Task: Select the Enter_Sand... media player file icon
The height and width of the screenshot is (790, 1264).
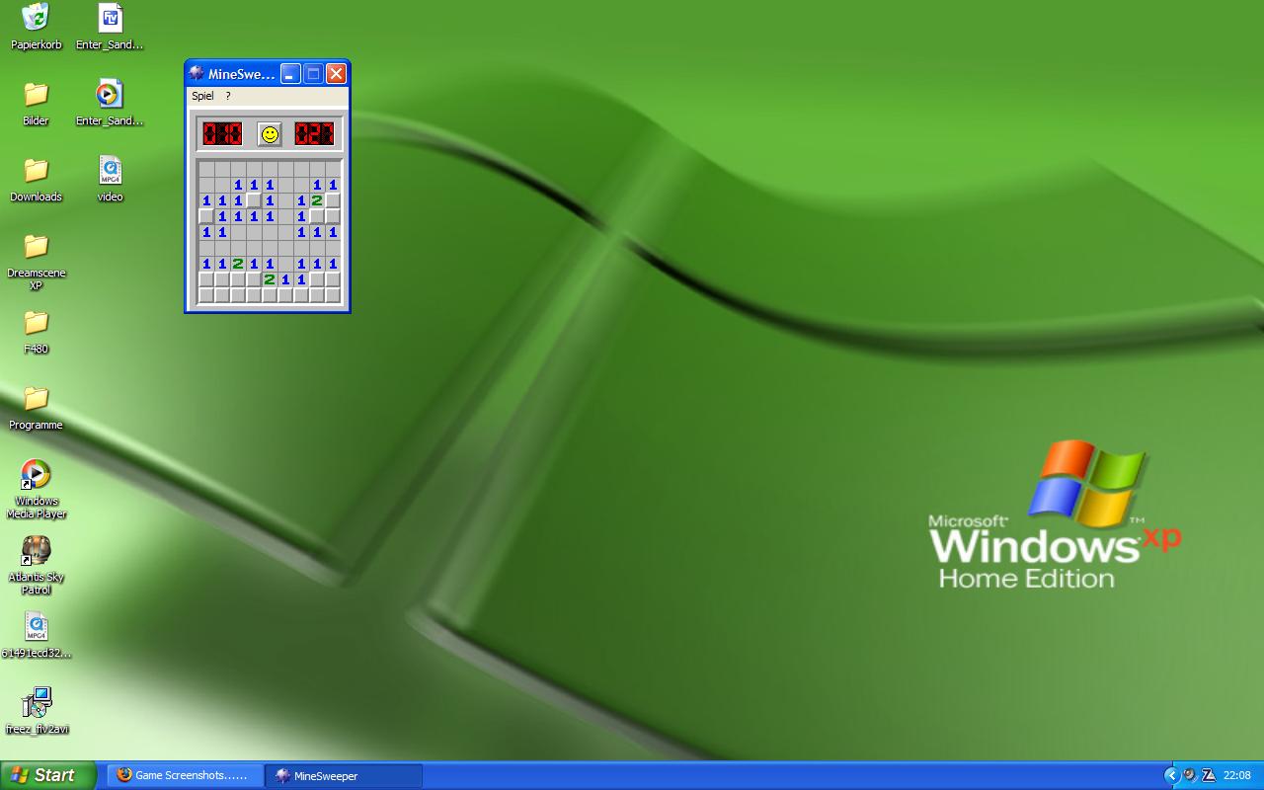Action: pyautogui.click(x=110, y=94)
